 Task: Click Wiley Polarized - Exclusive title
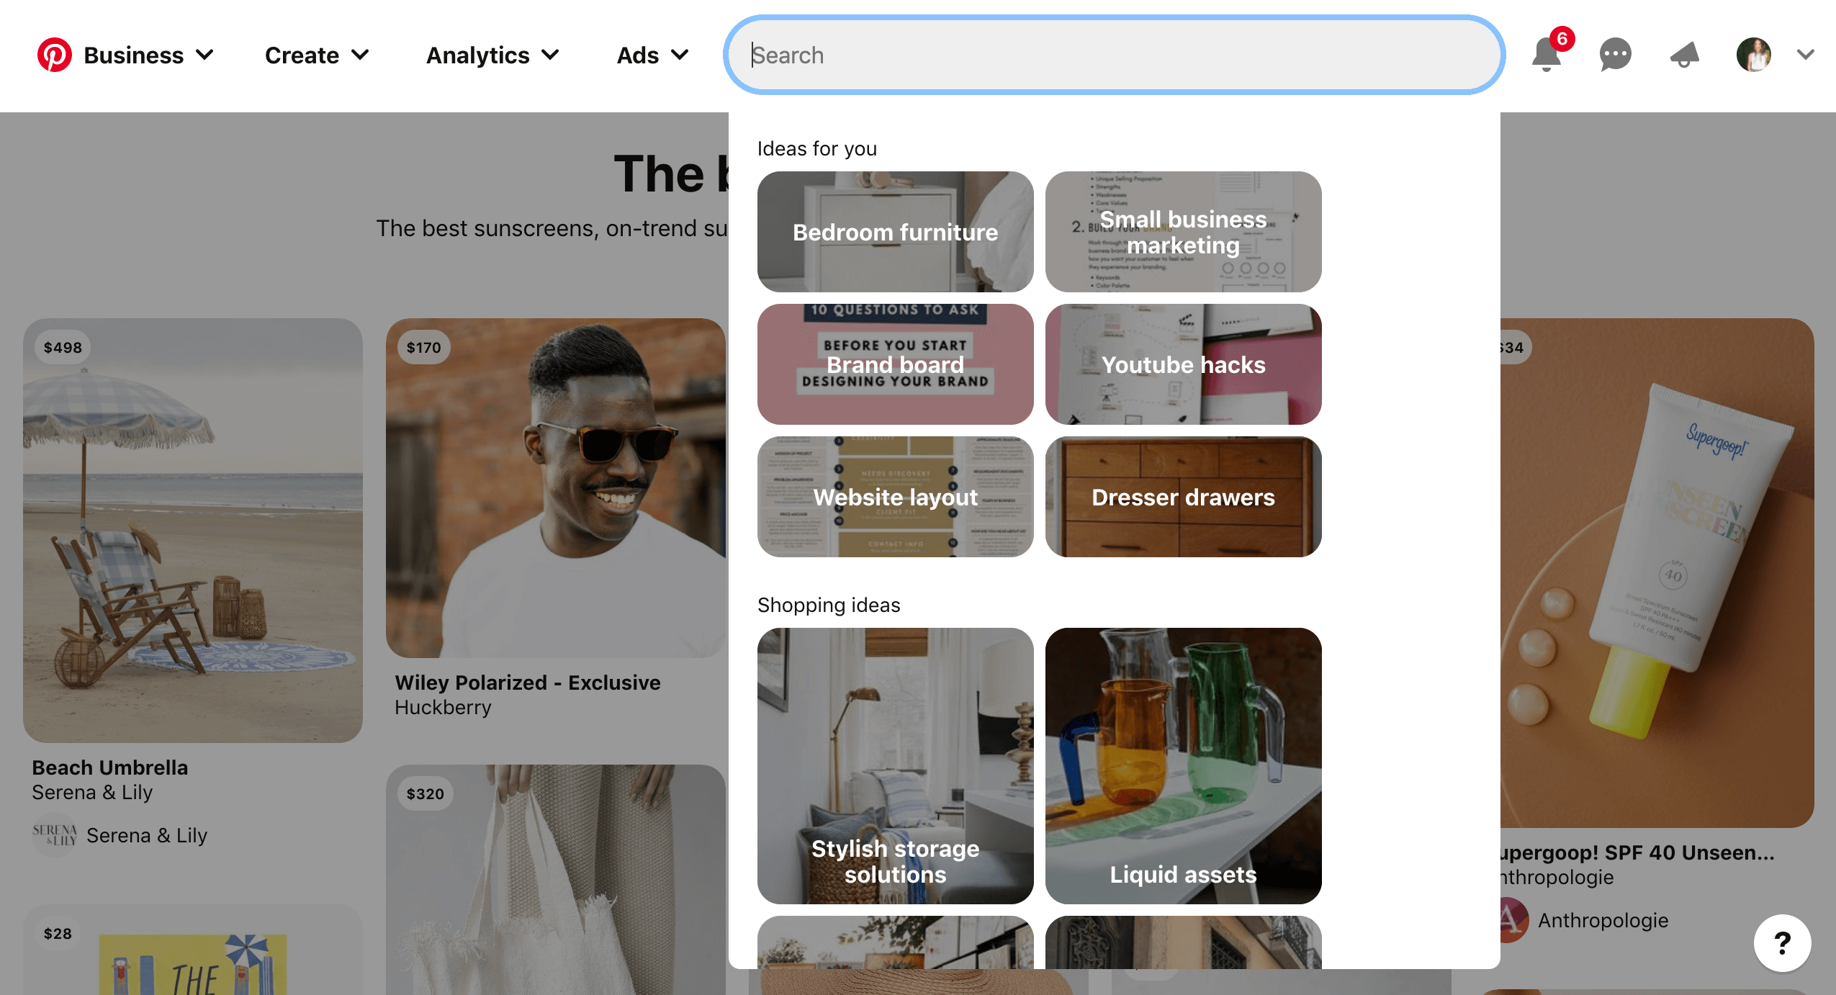(528, 683)
